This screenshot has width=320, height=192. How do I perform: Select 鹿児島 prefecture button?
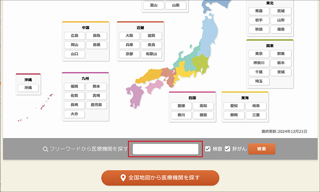point(96,105)
